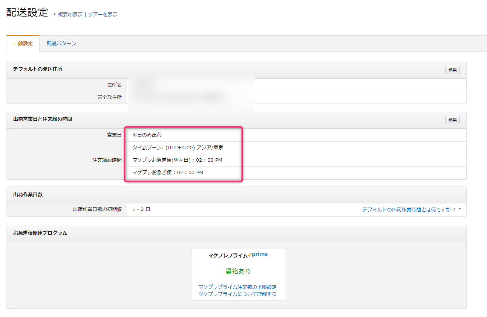Switch to the 一般設定 tab
The height and width of the screenshot is (317, 487).
23,44
